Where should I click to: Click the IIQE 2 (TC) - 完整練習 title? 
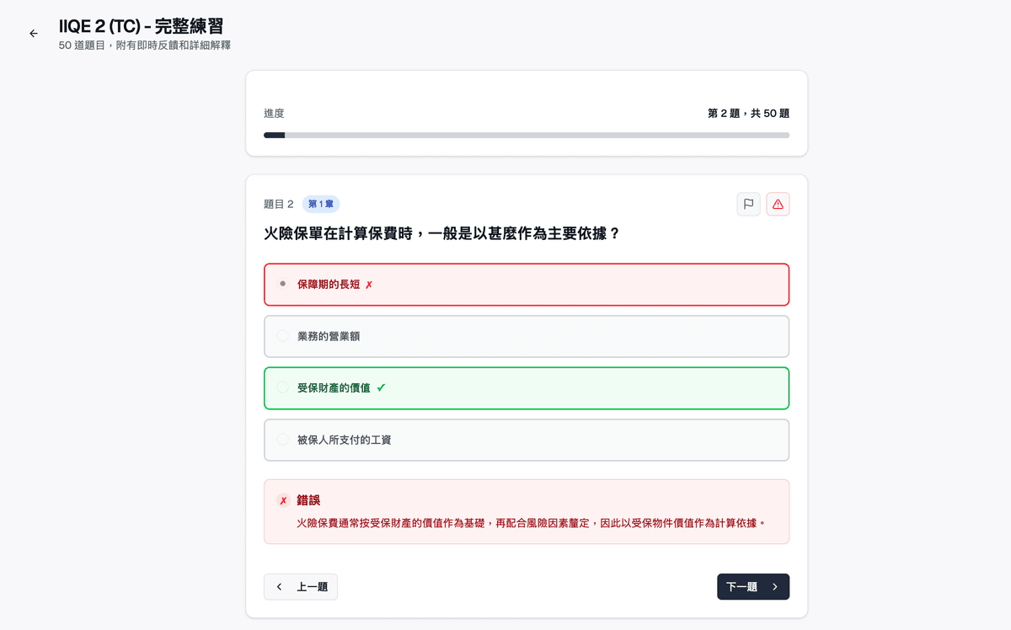tap(141, 26)
